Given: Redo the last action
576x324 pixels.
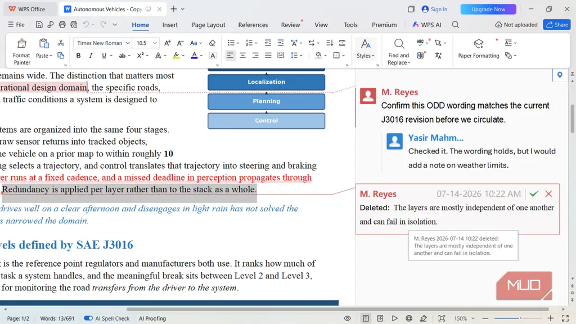Looking at the screenshot, I should [x=103, y=25].
